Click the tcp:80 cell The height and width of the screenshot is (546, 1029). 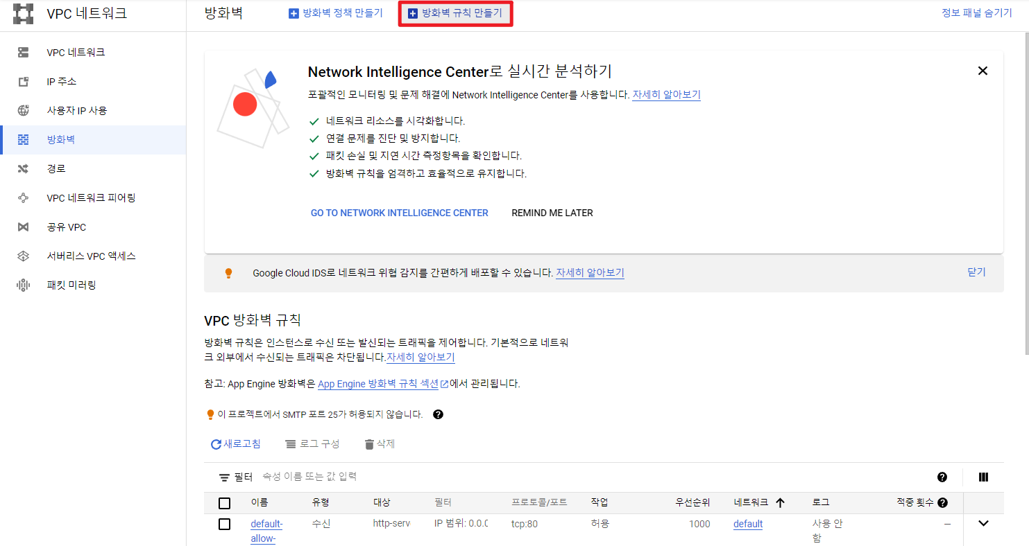525,524
